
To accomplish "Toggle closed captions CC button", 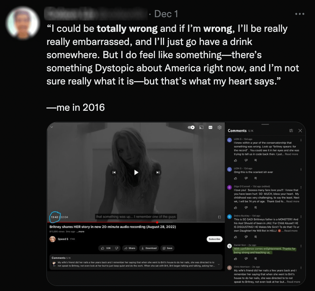I will 210,127.
